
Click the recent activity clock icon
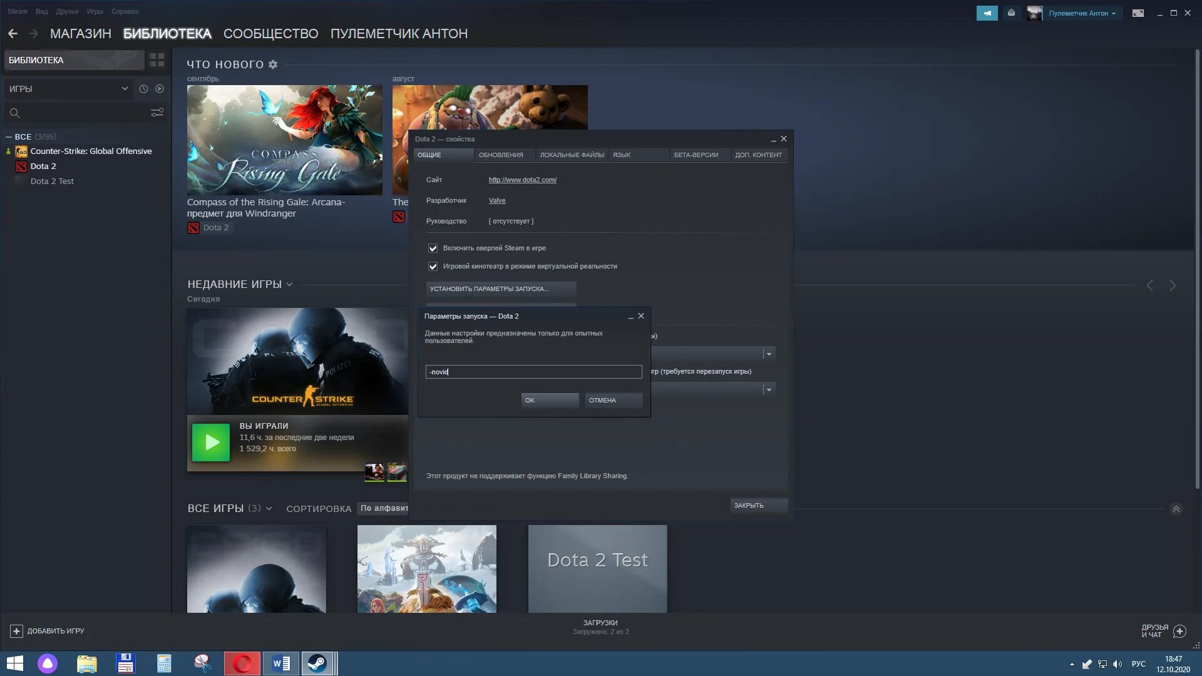pyautogui.click(x=143, y=89)
